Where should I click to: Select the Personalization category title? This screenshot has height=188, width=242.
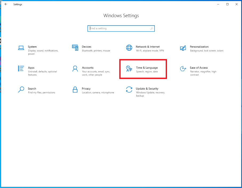point(199,47)
